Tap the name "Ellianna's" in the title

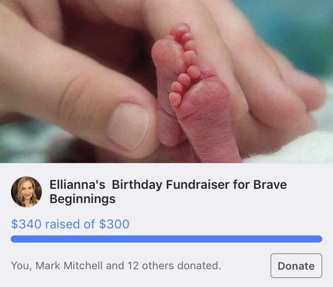77,184
